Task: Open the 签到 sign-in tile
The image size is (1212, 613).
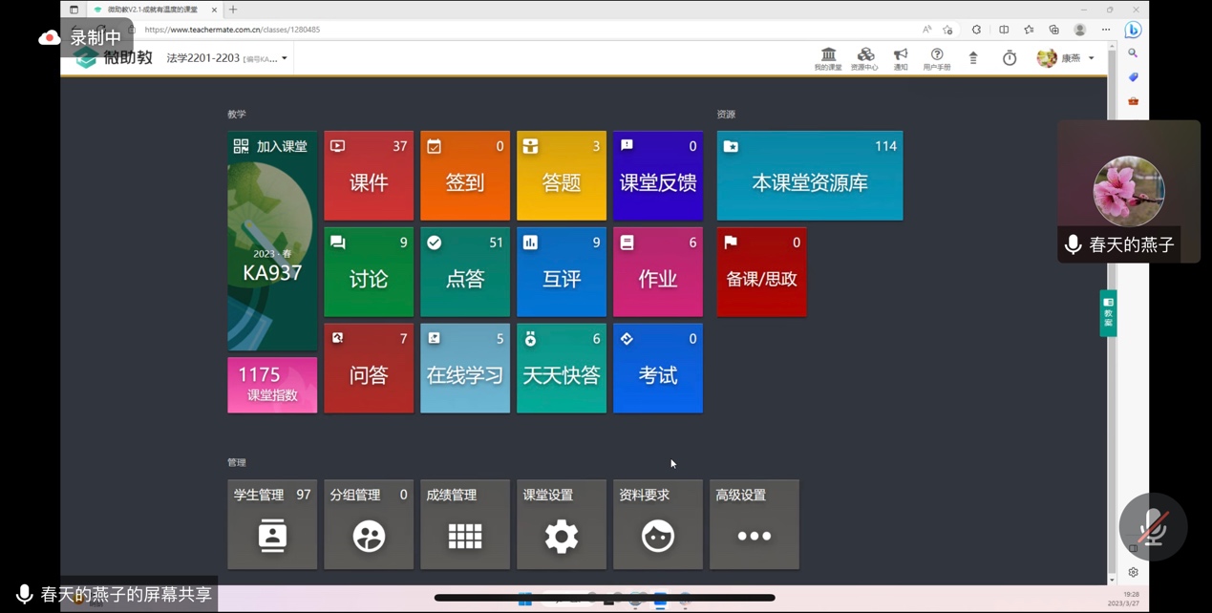Action: (x=465, y=176)
